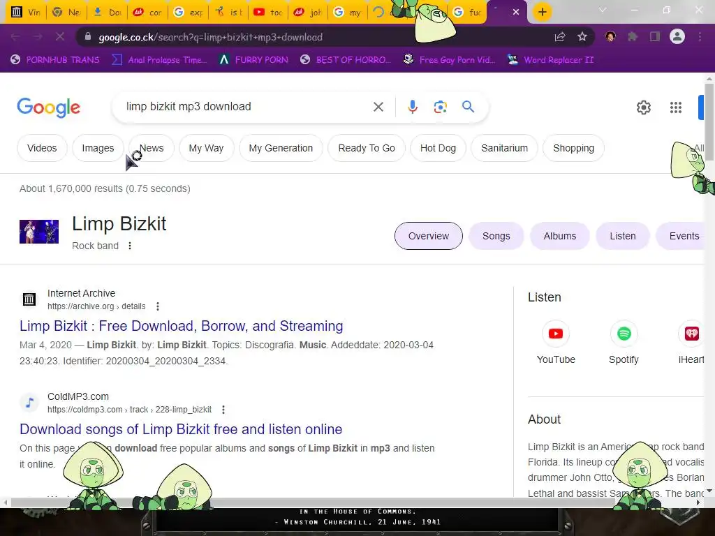Filter results by My Generation
The image size is (715, 536).
click(x=281, y=148)
